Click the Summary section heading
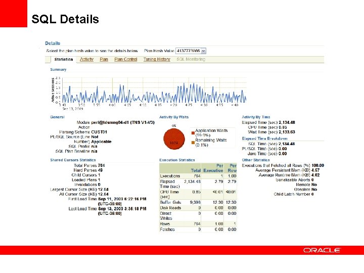Image resolution: width=364 pixels, height=273 pixels. 58,69
